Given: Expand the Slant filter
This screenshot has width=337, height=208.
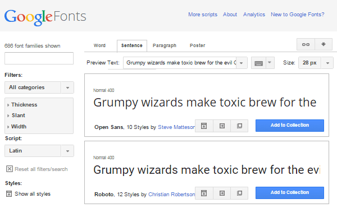Looking at the screenshot, I should click(x=16, y=115).
